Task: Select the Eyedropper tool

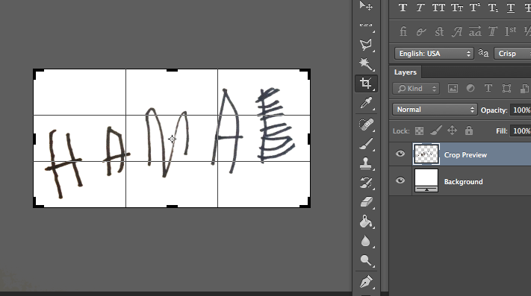Action: (366, 103)
